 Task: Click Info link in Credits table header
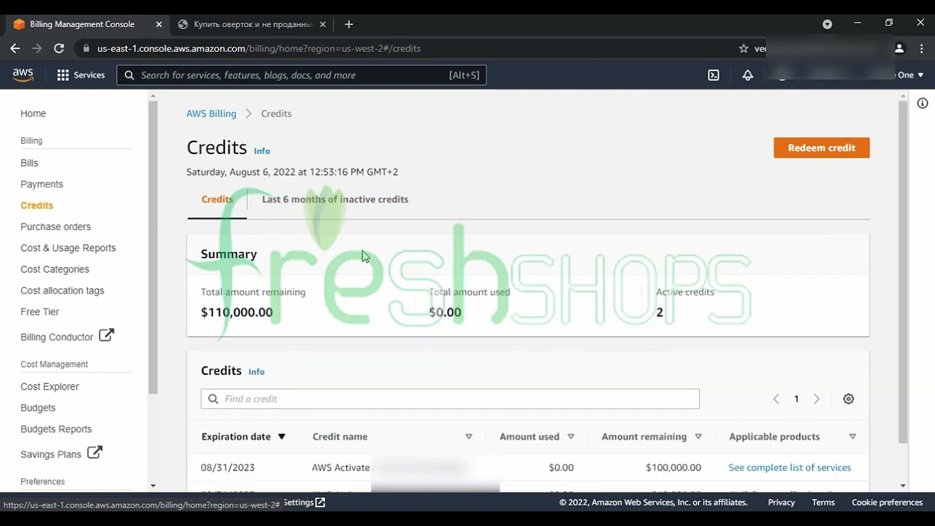(x=256, y=372)
